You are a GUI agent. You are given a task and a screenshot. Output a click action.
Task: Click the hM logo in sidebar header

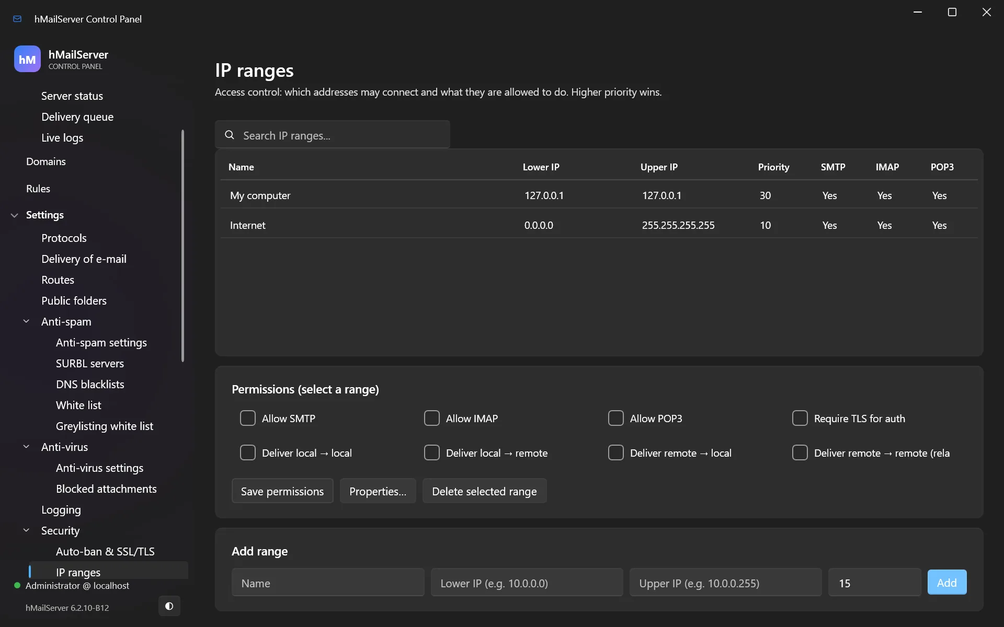click(x=27, y=59)
